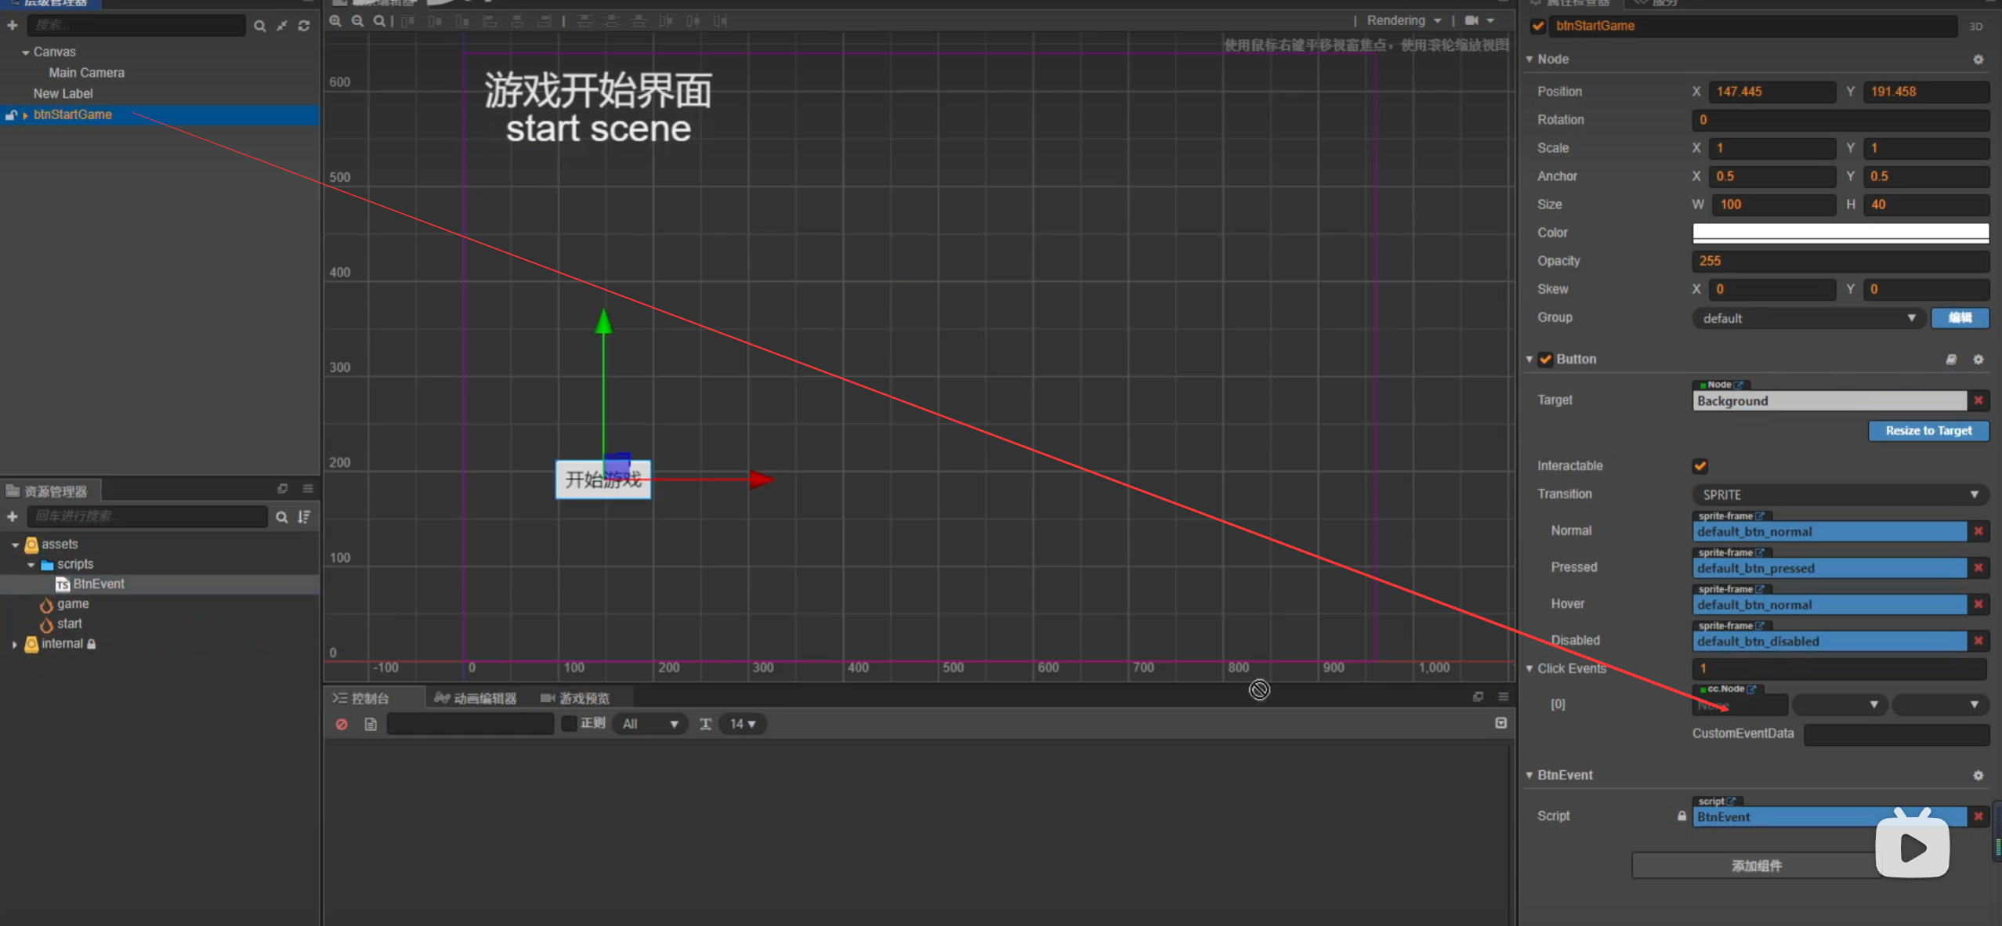Image resolution: width=2002 pixels, height=926 pixels.
Task: Clear the Normal sprite frame with red X
Action: pos(1978,531)
